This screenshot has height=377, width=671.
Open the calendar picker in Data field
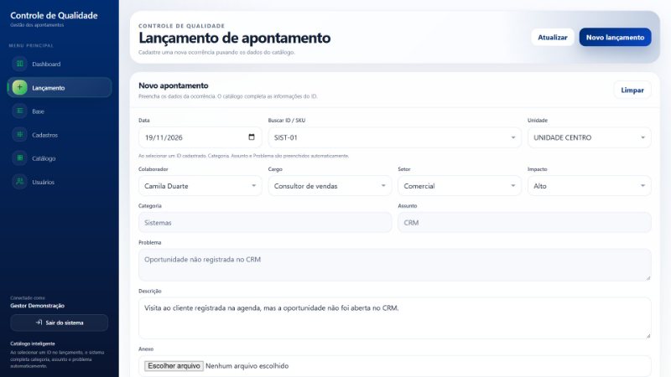[x=252, y=137]
